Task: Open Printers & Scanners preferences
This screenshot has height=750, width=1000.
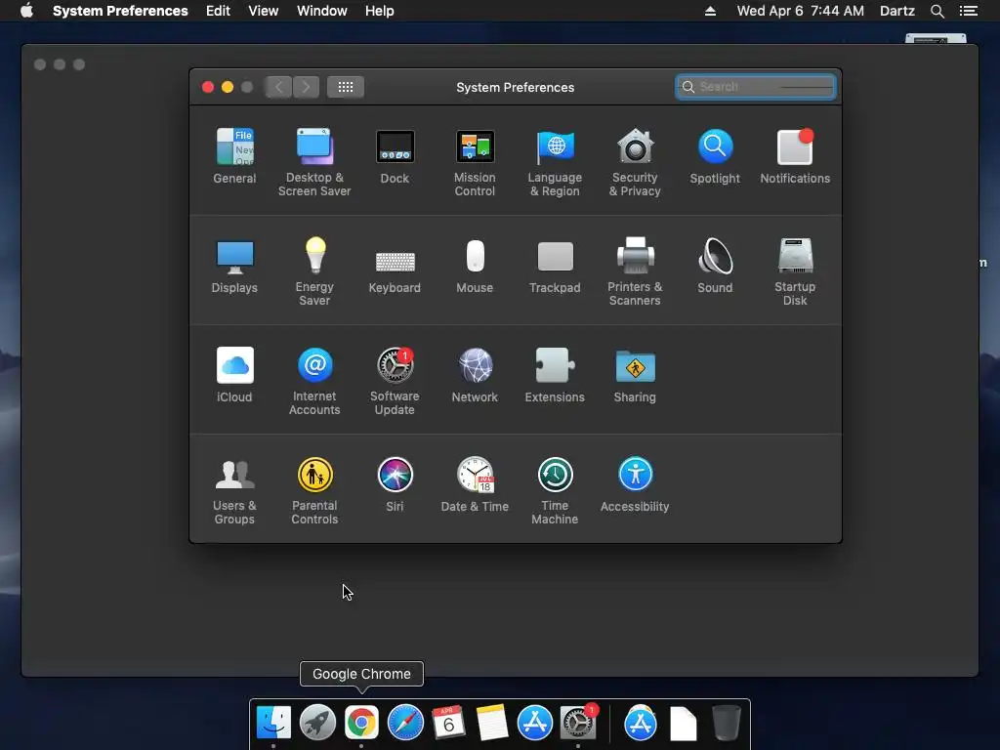Action: tap(635, 271)
